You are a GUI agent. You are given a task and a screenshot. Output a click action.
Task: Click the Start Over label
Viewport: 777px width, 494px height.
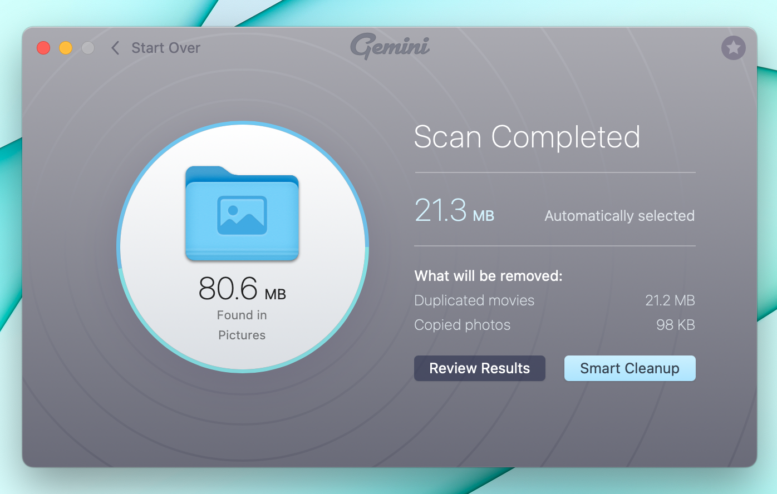[166, 48]
